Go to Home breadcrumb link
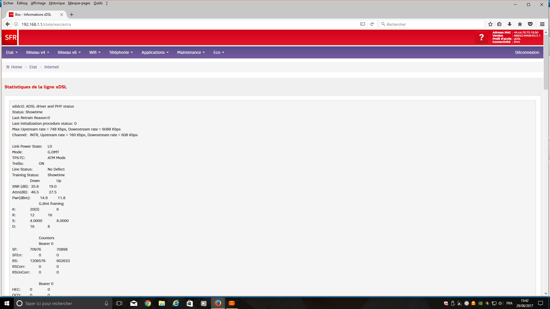 coord(16,67)
